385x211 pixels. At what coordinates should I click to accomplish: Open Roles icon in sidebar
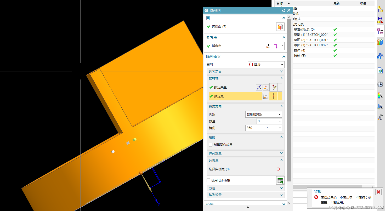tap(380, 117)
